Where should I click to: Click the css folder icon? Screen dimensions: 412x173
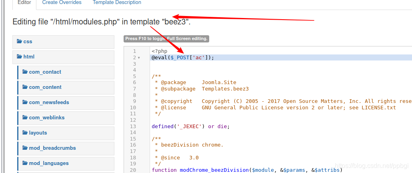tap(20, 41)
